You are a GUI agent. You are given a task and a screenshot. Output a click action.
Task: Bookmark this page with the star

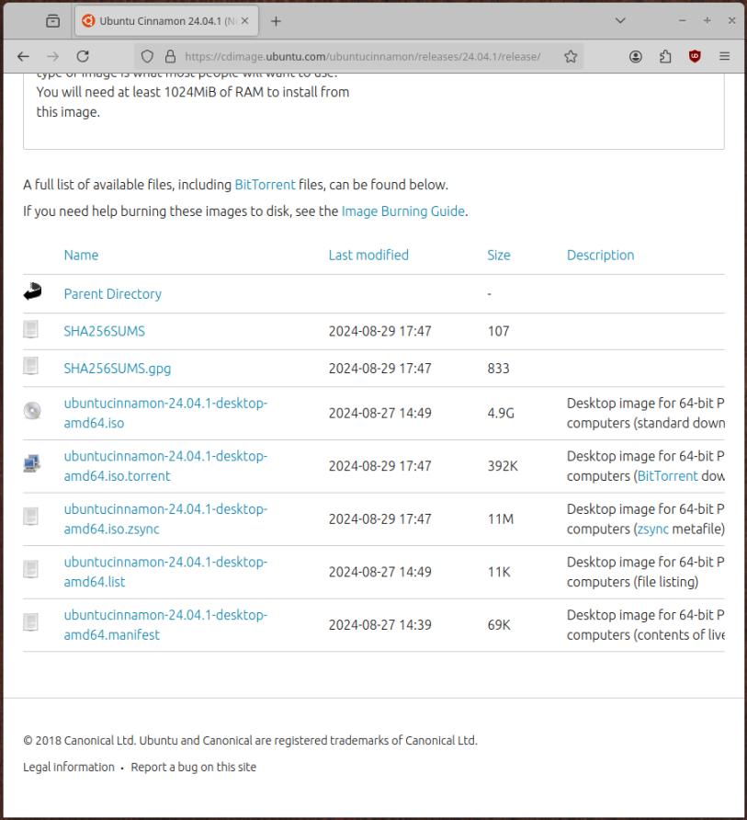coord(571,56)
